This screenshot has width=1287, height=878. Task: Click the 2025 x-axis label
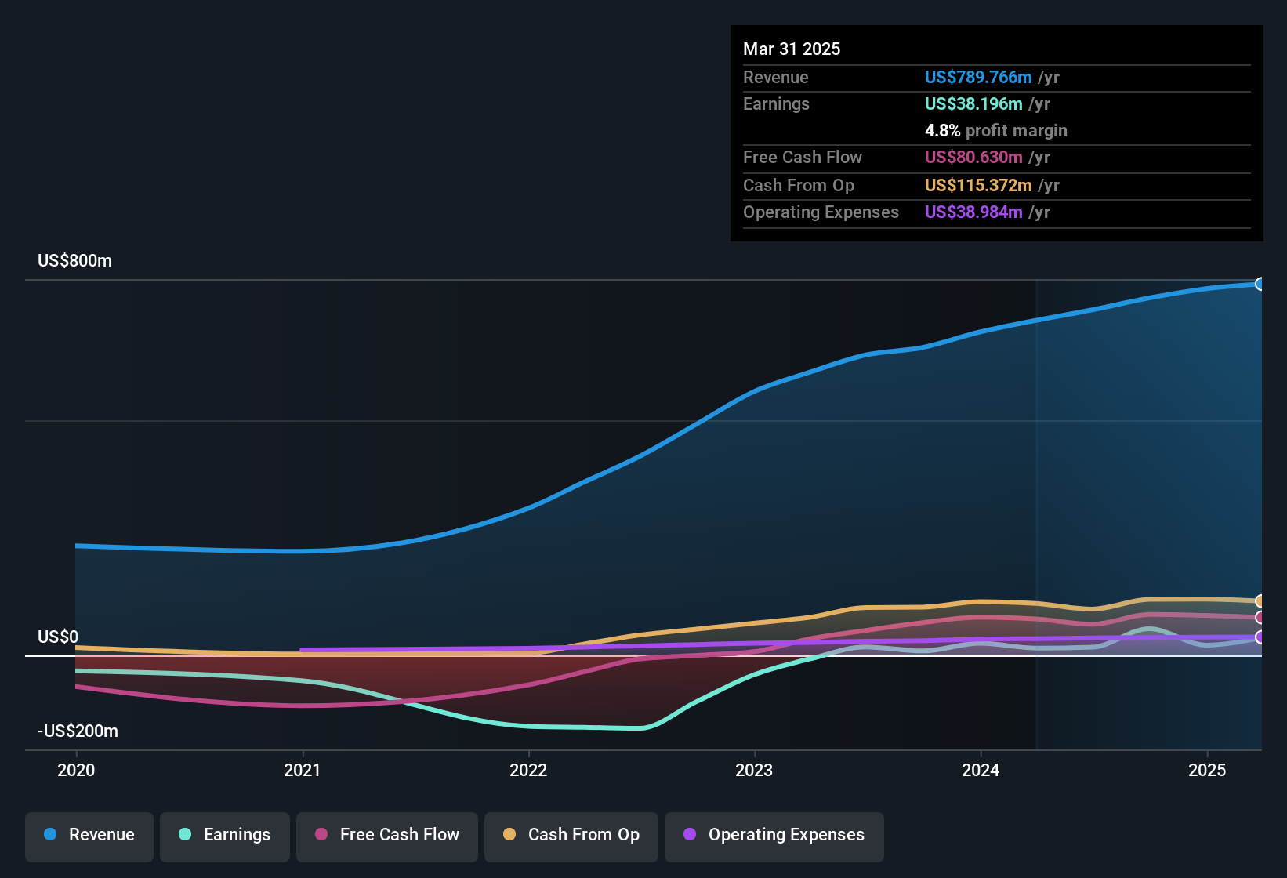[1207, 770]
